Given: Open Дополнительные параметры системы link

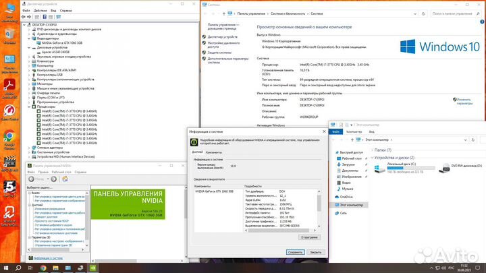Looking at the screenshot, I should pos(228,61).
